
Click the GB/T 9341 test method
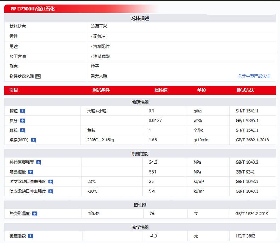[245, 172]
